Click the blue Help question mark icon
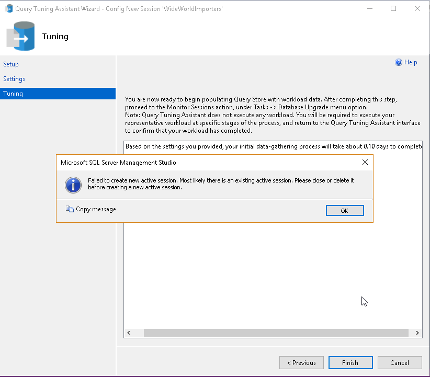The height and width of the screenshot is (377, 430). point(399,62)
